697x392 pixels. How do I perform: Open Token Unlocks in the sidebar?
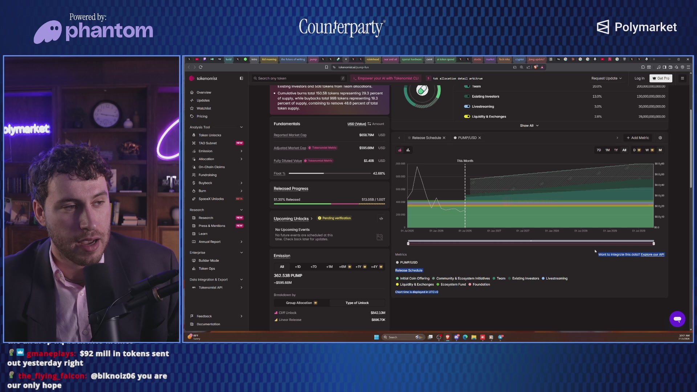tap(210, 135)
